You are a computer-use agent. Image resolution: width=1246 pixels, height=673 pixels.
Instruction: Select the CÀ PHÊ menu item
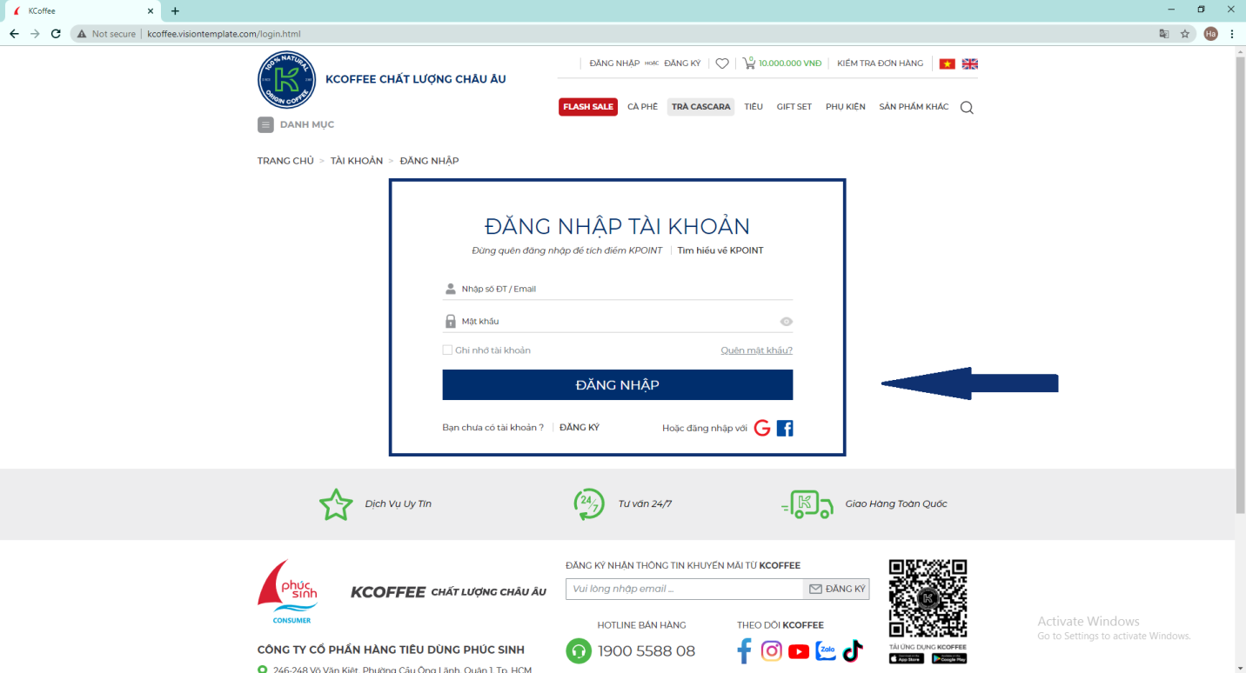point(642,107)
